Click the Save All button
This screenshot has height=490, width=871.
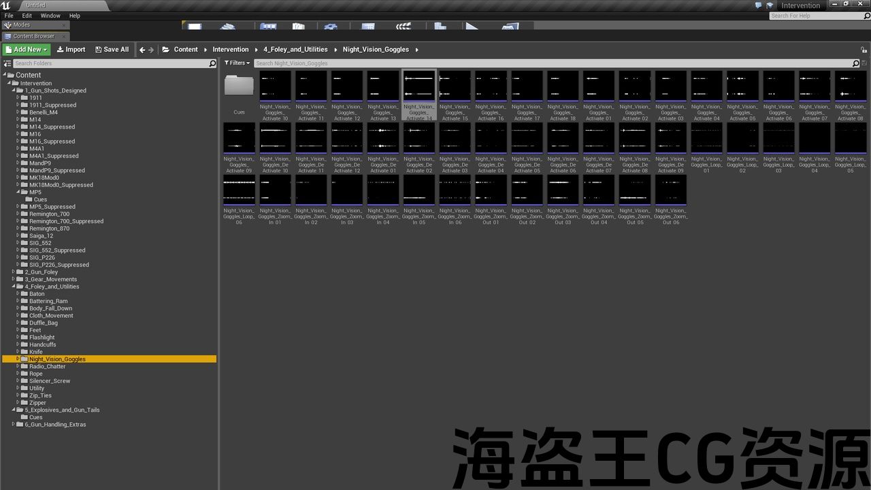pos(112,50)
